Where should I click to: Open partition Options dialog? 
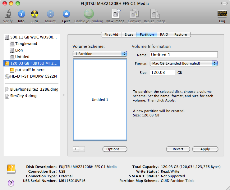tap(115, 149)
